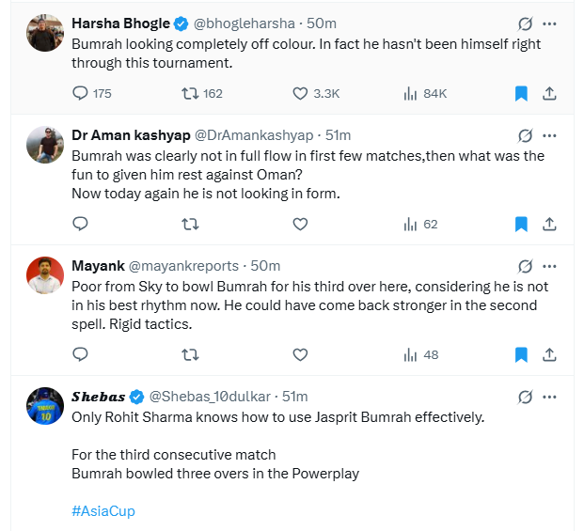Open more options for Harsha Bhogle's tweet
Viewport: 584px width, 531px height.
click(x=550, y=22)
